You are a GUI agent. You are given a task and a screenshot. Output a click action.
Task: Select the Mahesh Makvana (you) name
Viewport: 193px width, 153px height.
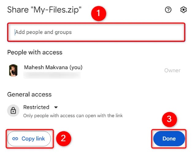pos(53,67)
